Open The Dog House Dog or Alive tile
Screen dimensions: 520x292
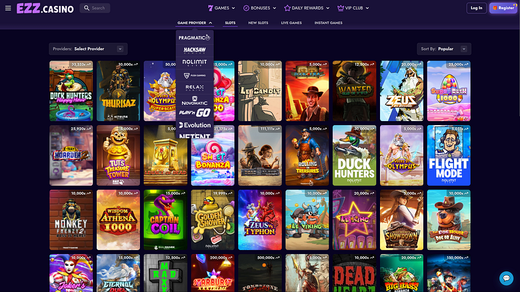tap(449, 220)
